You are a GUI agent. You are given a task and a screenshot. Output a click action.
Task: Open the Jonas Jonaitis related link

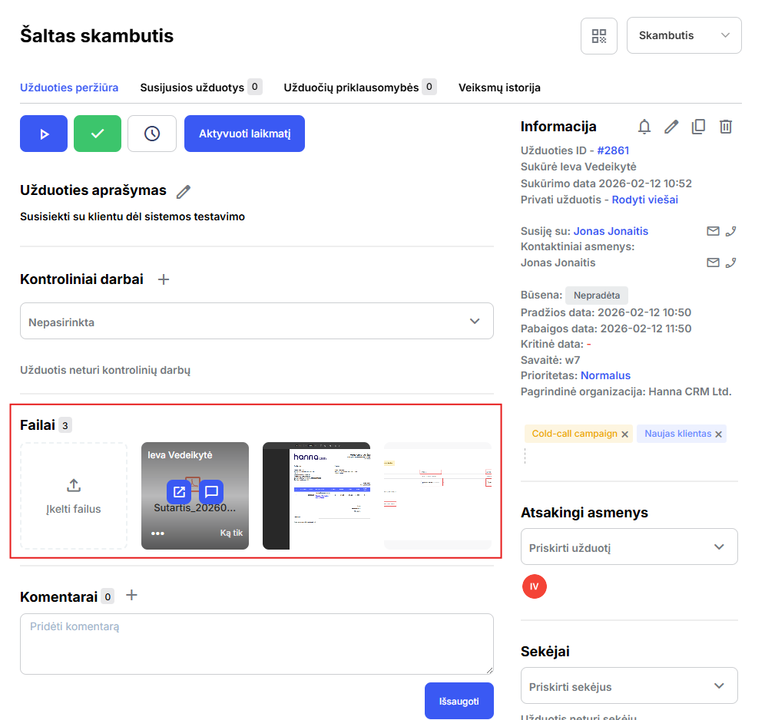pyautogui.click(x=611, y=231)
